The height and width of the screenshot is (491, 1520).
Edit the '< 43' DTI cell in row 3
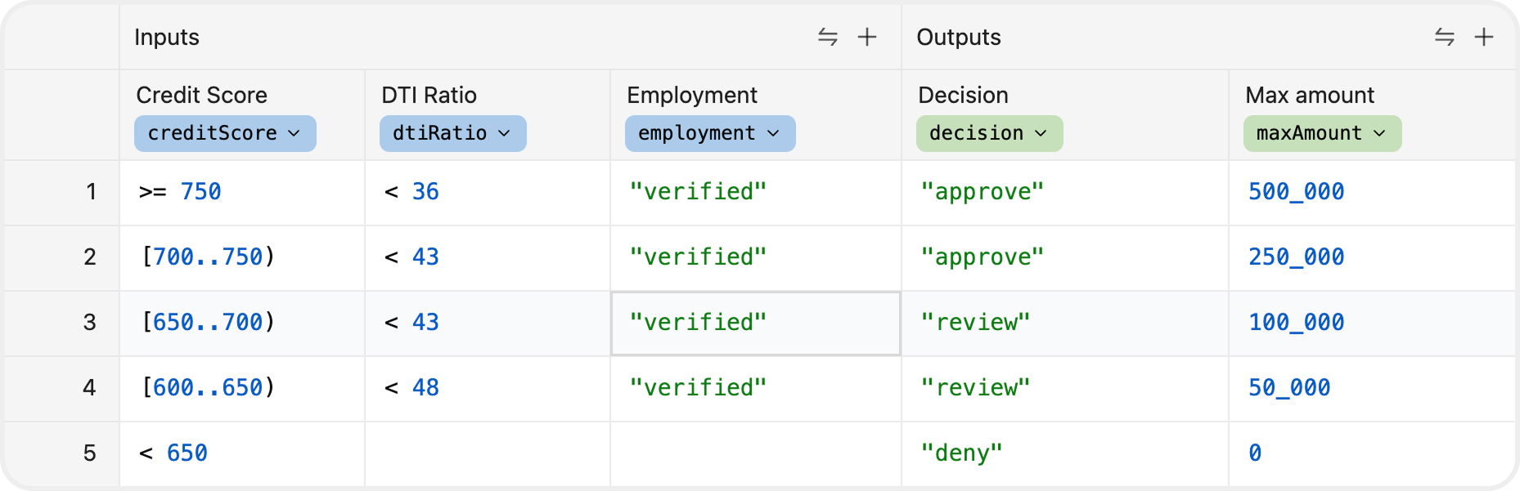(x=488, y=323)
